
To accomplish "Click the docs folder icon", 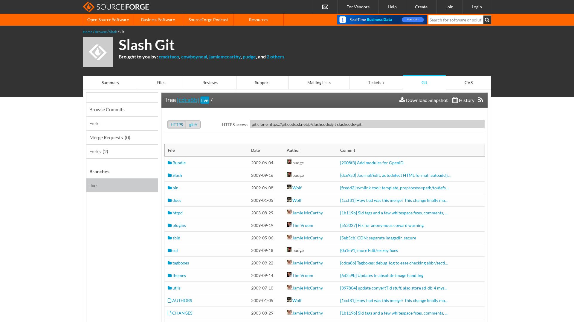I will click(170, 200).
